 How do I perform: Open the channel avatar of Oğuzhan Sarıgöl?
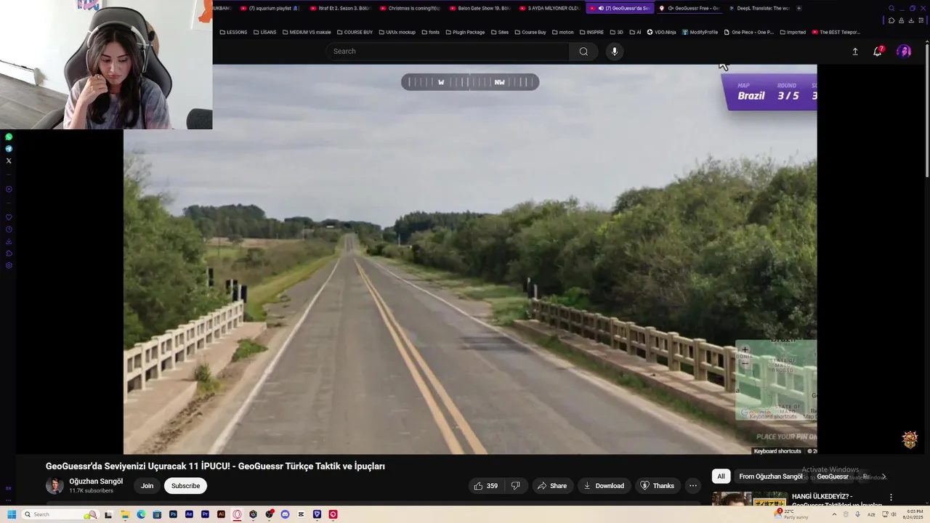pos(54,486)
